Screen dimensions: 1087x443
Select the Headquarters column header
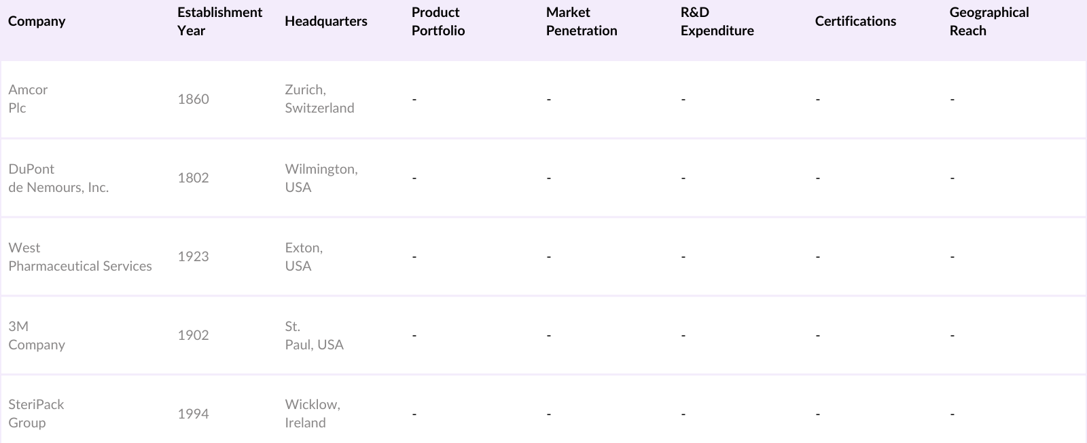(x=326, y=21)
